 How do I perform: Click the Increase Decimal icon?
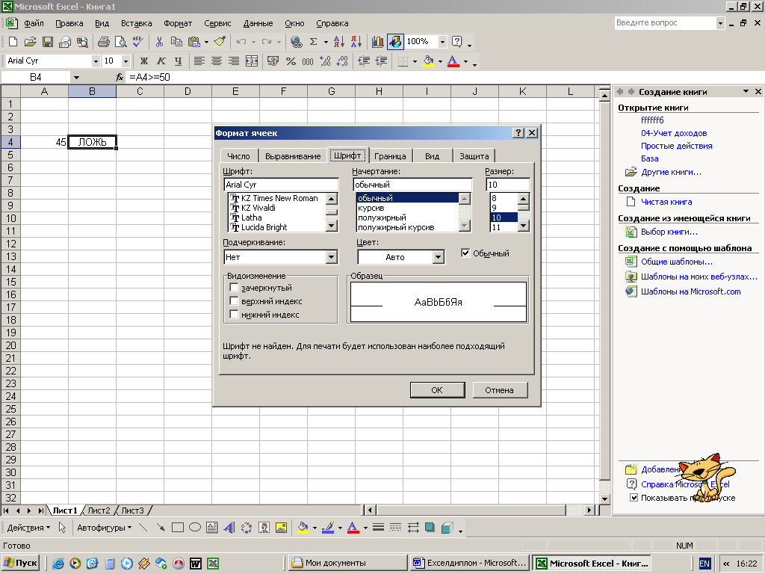pyautogui.click(x=325, y=61)
